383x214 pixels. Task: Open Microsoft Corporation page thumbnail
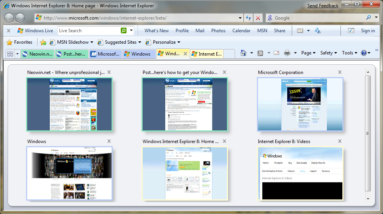(x=300, y=104)
